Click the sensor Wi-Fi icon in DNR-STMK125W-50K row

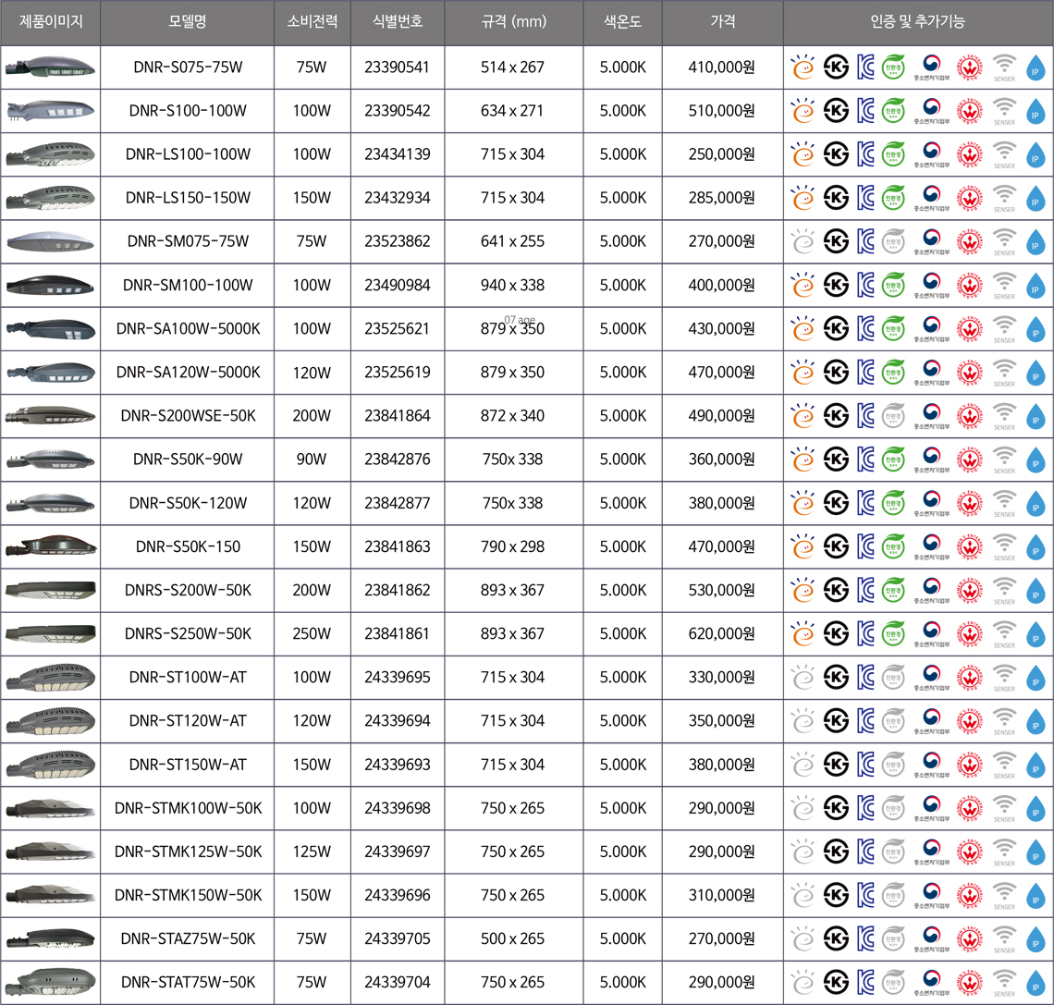point(1004,852)
